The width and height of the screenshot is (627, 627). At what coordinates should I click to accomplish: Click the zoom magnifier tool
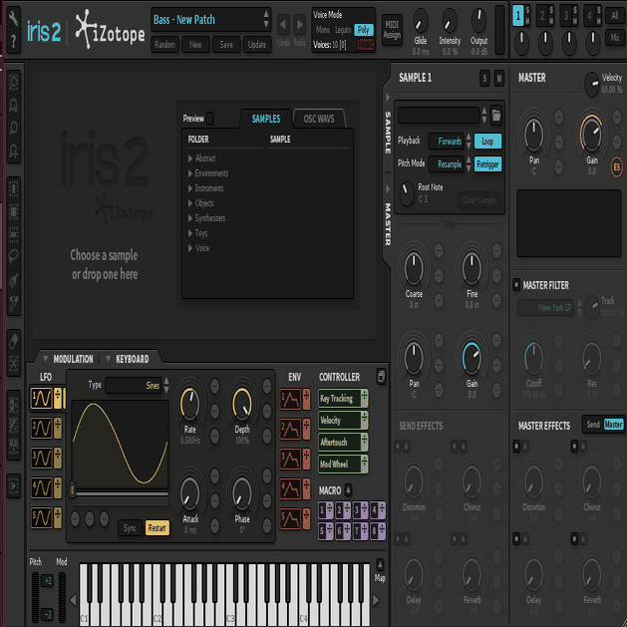tap(14, 129)
